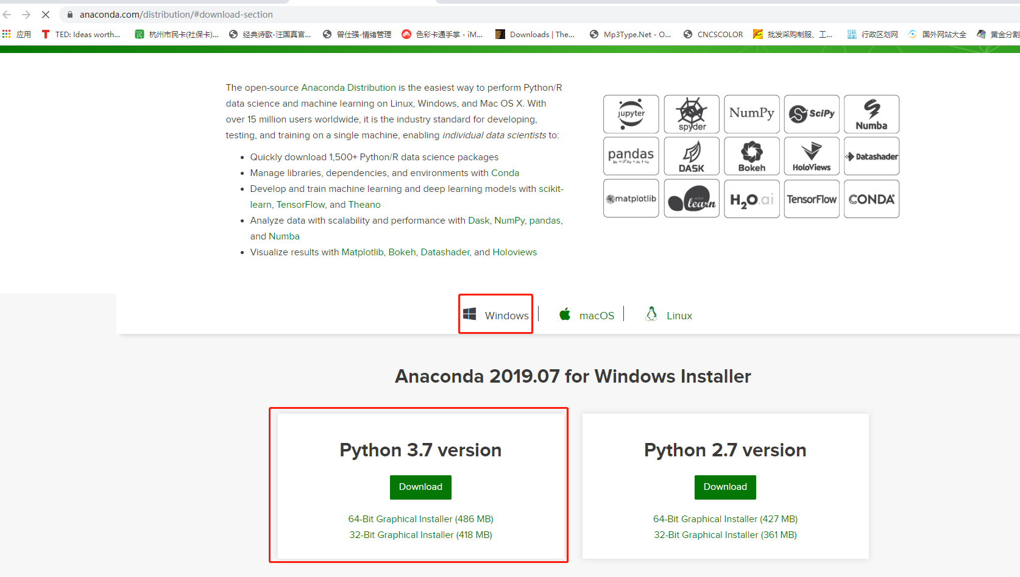Viewport: 1020px width, 577px height.
Task: Go forward with the browser forward arrow
Action: (x=26, y=15)
